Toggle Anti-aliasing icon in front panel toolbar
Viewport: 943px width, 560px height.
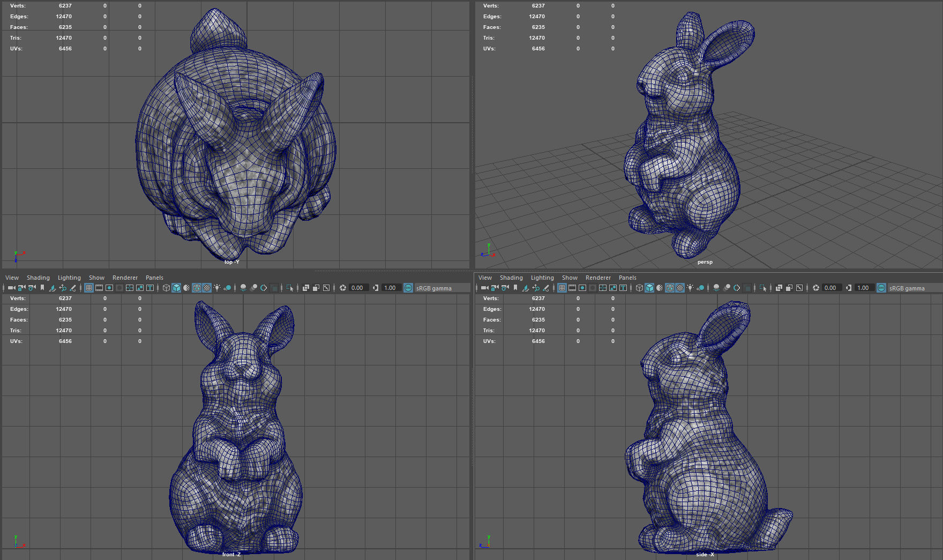click(x=264, y=288)
